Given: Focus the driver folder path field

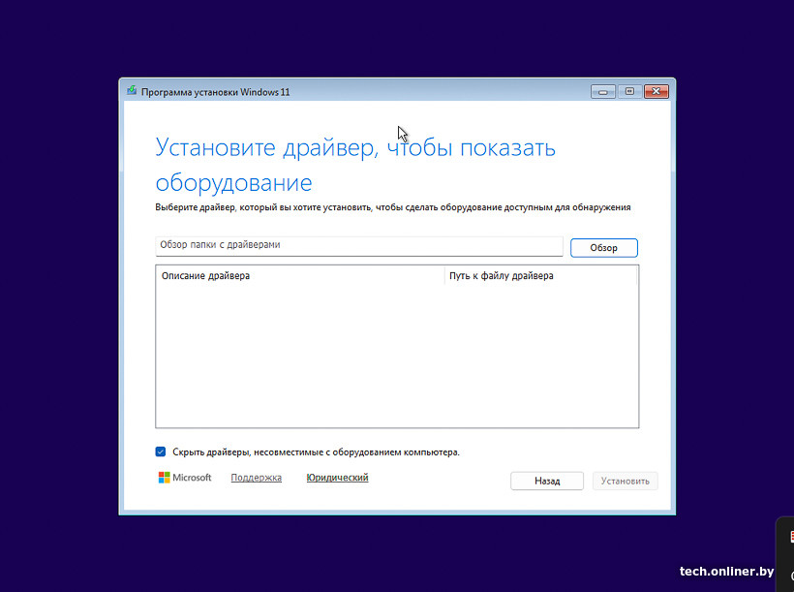Looking at the screenshot, I should [359, 246].
